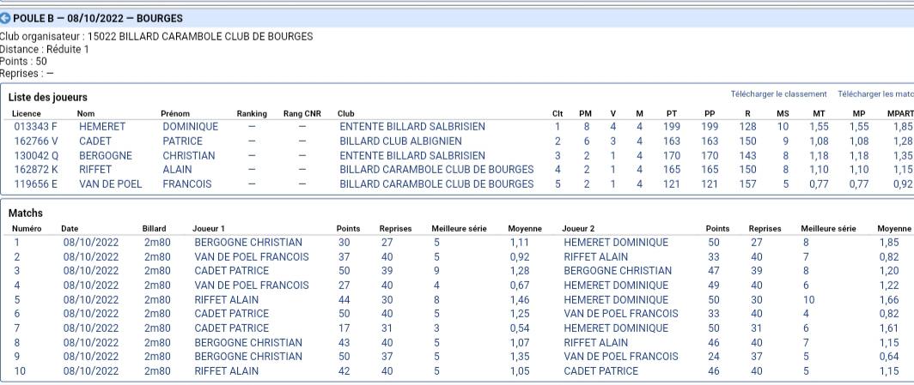
Task: Select RIFFET in the players list
Action: (96, 169)
